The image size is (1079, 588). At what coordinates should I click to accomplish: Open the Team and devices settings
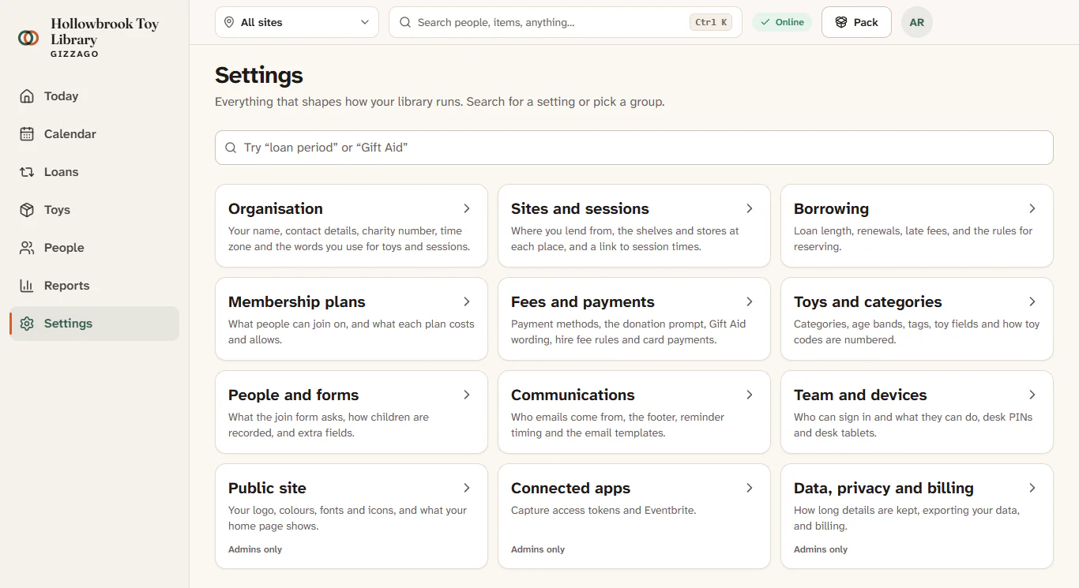[917, 412]
